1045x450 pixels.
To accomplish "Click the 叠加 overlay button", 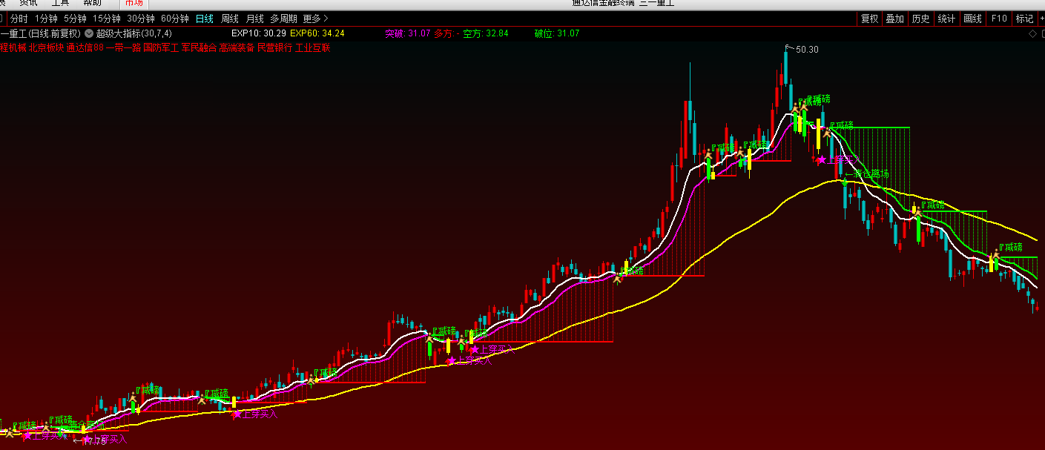I will 894,19.
